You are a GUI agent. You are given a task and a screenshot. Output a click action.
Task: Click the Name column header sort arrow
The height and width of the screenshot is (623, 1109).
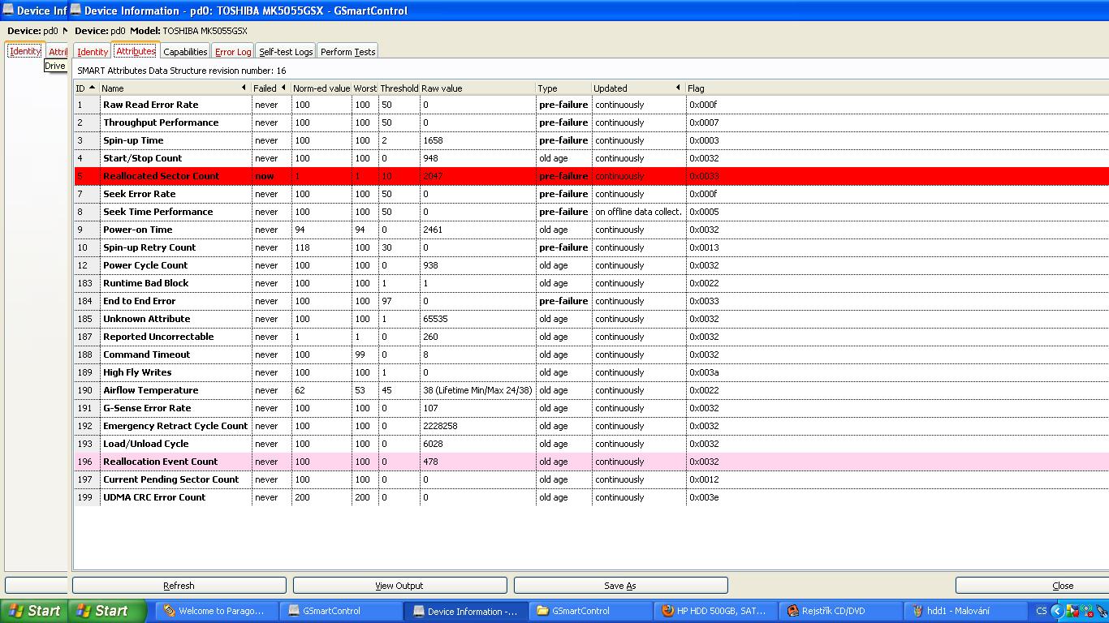click(x=244, y=88)
